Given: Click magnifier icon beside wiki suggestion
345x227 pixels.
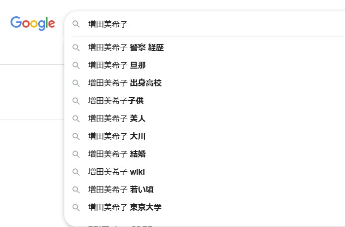Looking at the screenshot, I should click(76, 172).
